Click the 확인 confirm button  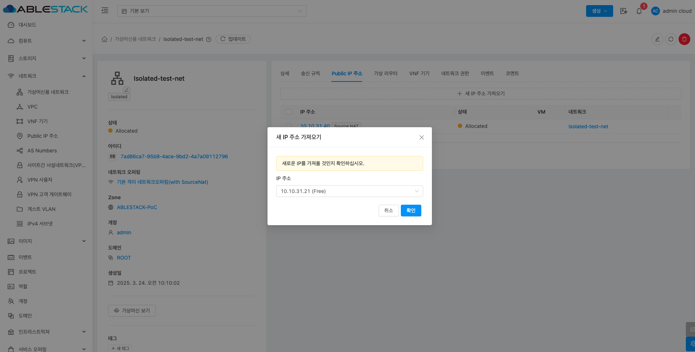coord(411,211)
